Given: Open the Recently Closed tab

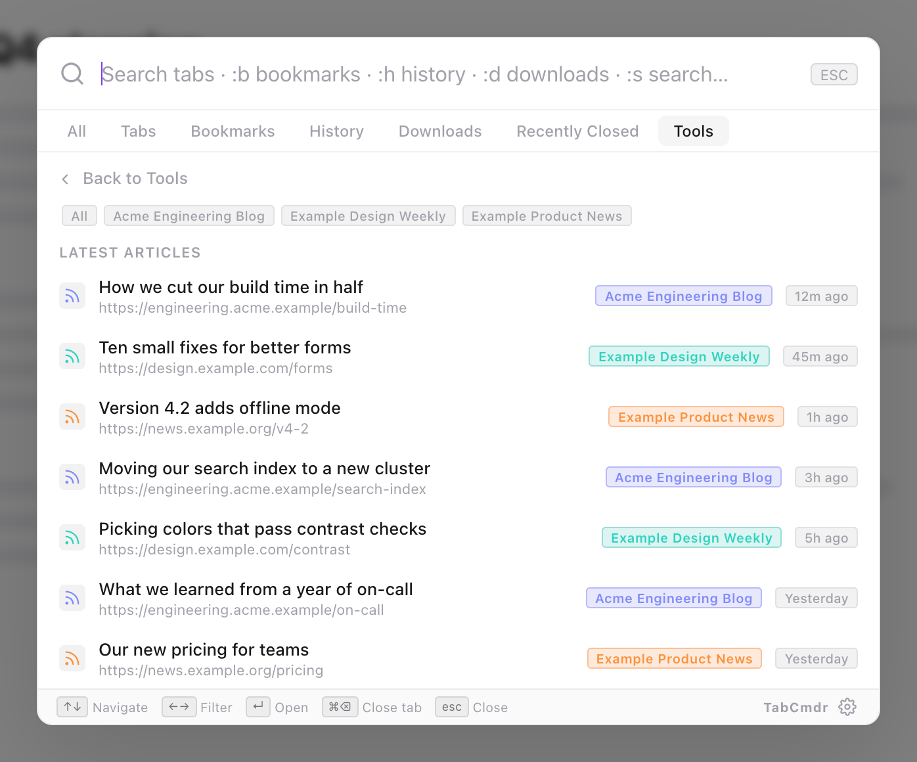Looking at the screenshot, I should (x=578, y=131).
